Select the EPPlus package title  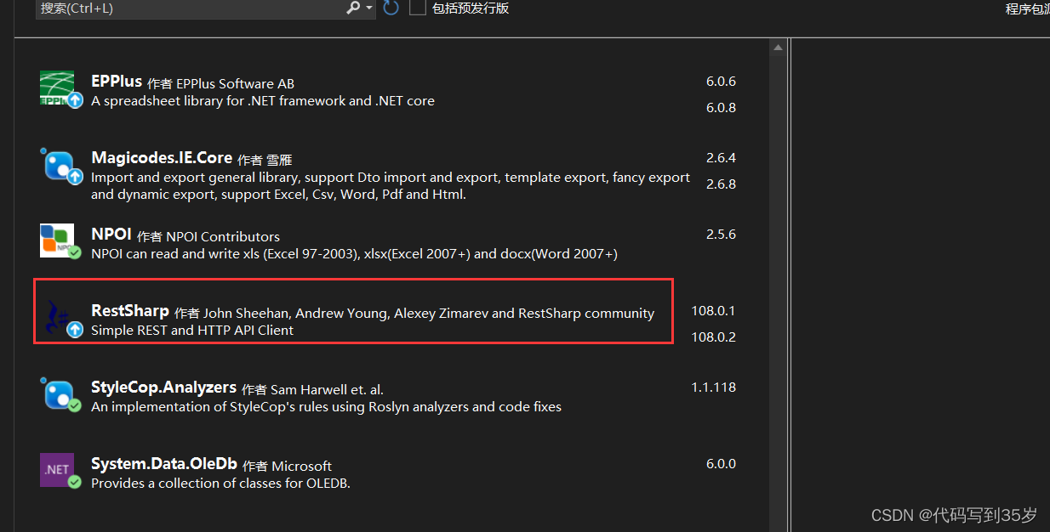click(x=117, y=82)
